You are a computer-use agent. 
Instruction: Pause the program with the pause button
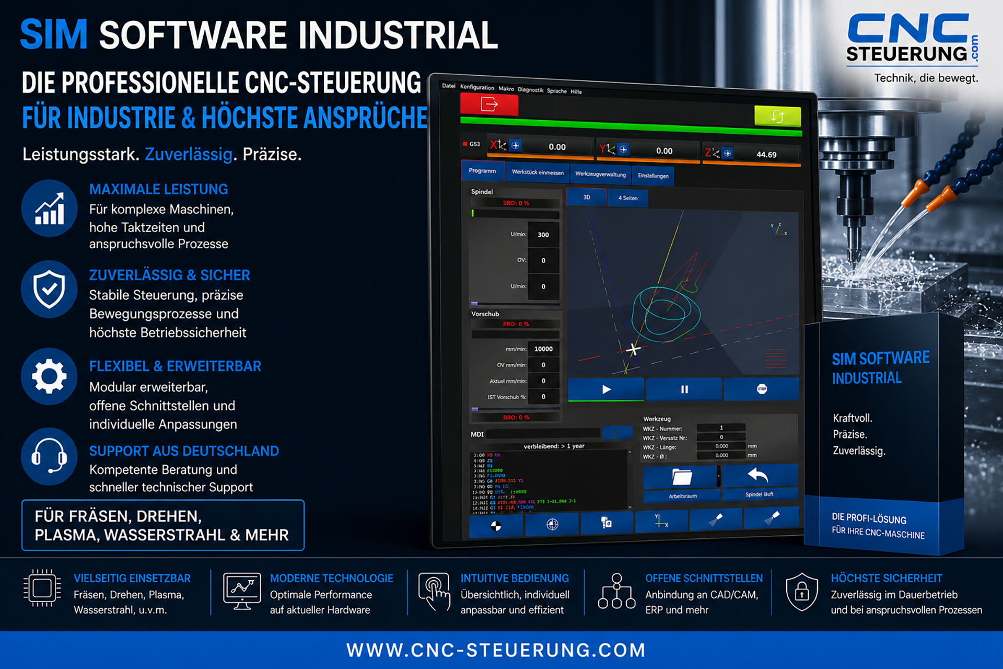pos(684,389)
